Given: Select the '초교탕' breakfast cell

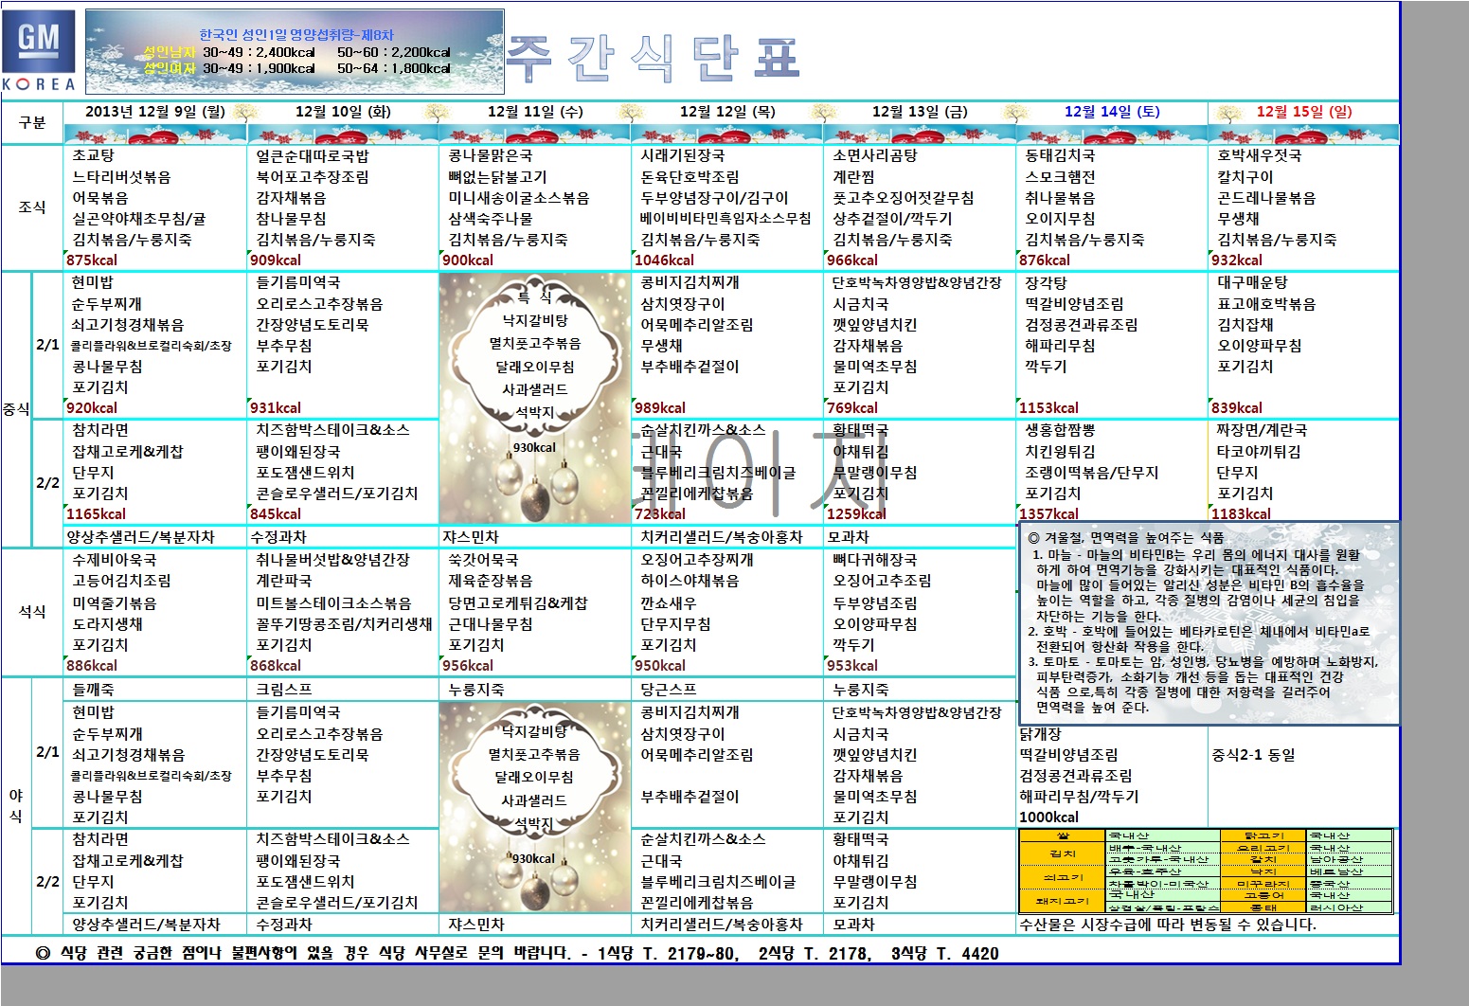Looking at the screenshot, I should coord(93,155).
